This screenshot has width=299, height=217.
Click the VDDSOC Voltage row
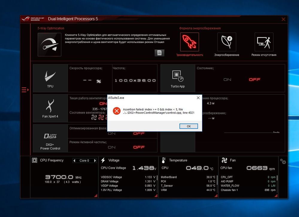point(128,177)
